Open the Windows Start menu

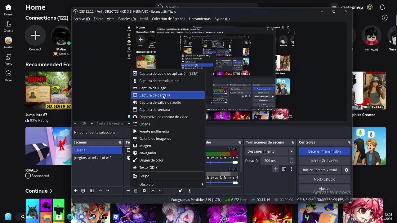pos(8,216)
